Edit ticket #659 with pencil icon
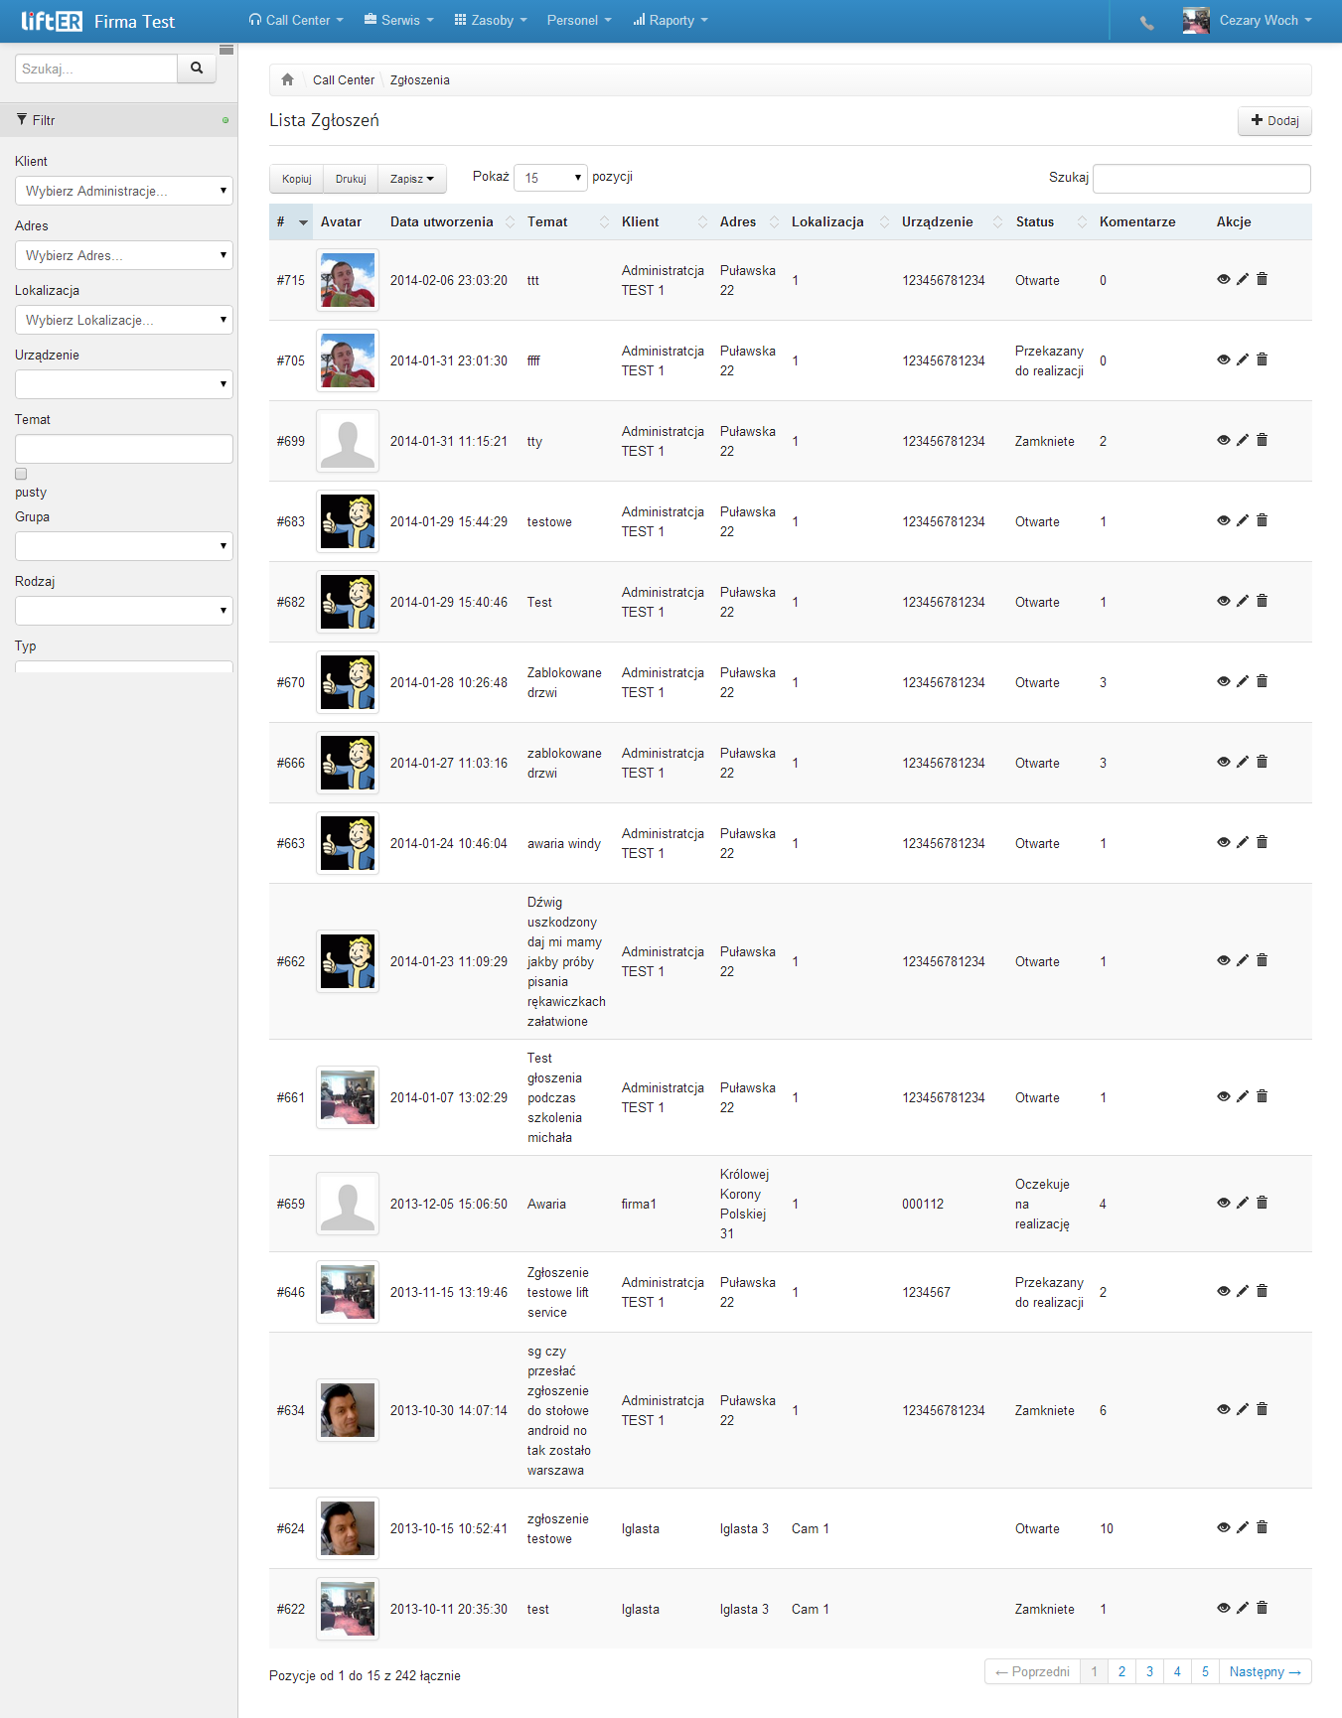The width and height of the screenshot is (1342, 1718). [1242, 1203]
